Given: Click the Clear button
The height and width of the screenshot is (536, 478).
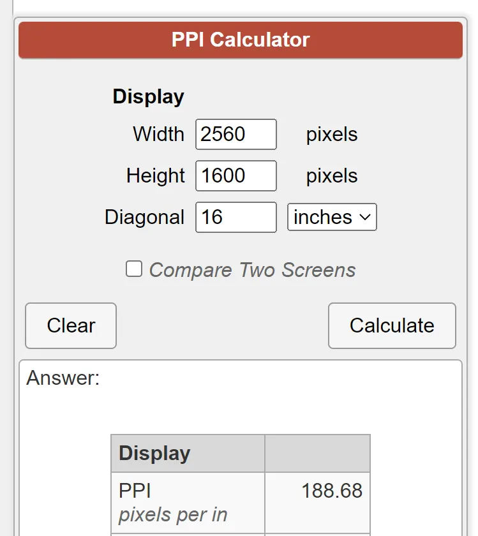Looking at the screenshot, I should 71,326.
